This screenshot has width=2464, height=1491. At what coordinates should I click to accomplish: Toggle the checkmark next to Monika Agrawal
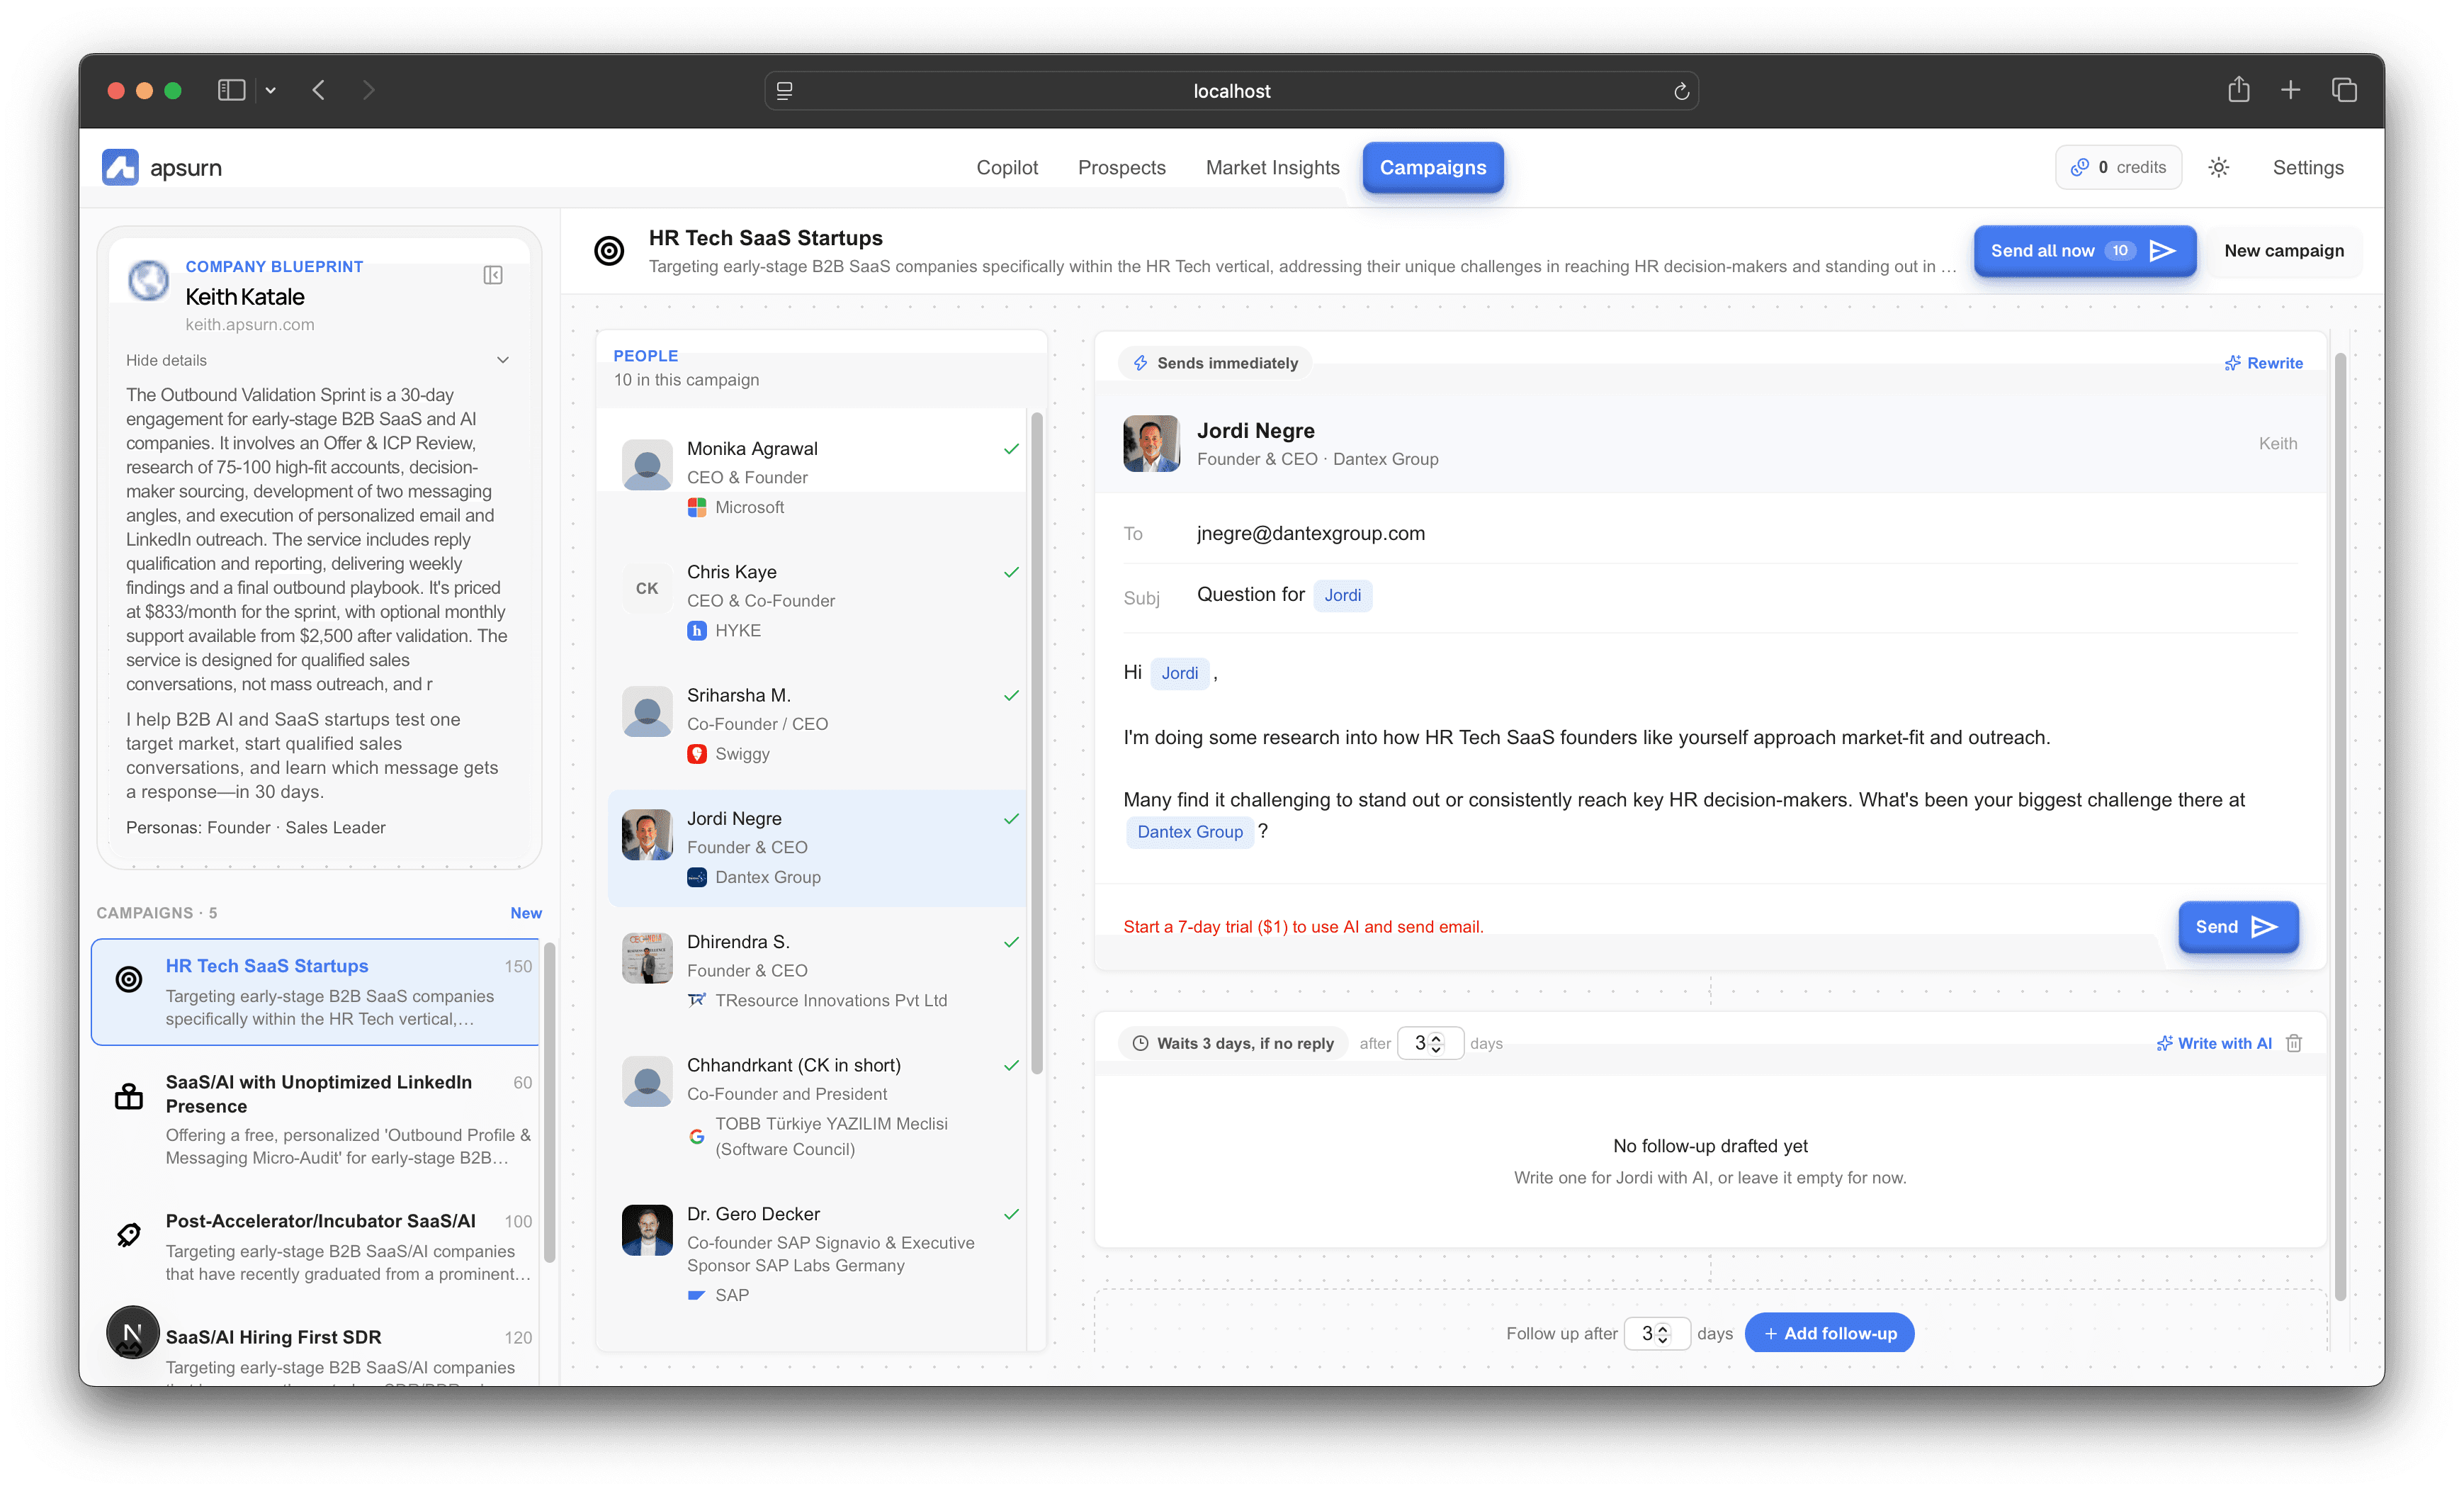pyautogui.click(x=1011, y=449)
